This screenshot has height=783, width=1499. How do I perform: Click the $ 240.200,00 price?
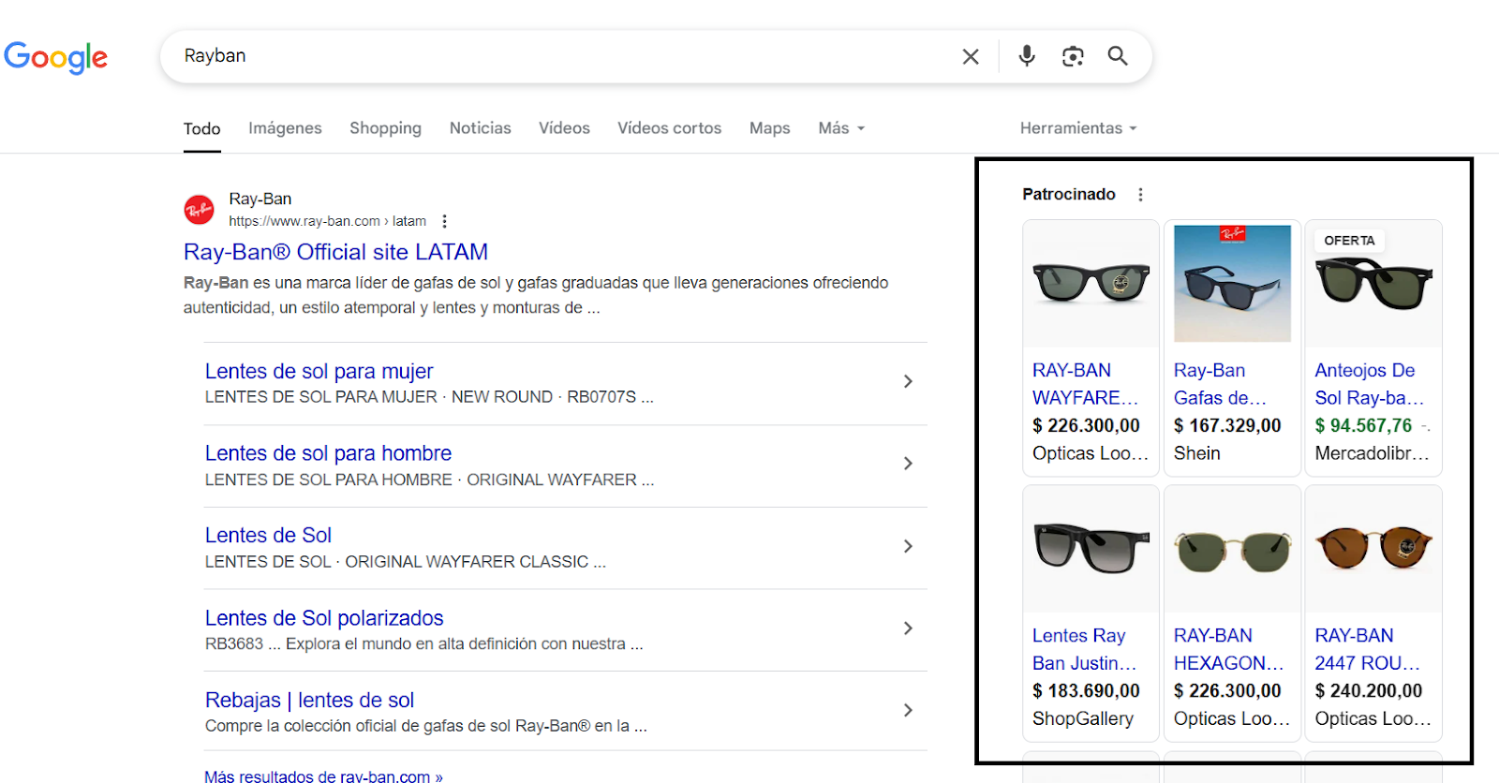(x=1369, y=691)
